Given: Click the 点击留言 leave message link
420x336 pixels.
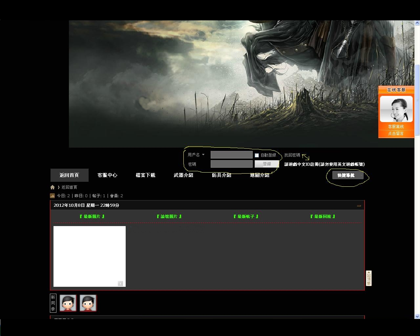Looking at the screenshot, I should 396,134.
